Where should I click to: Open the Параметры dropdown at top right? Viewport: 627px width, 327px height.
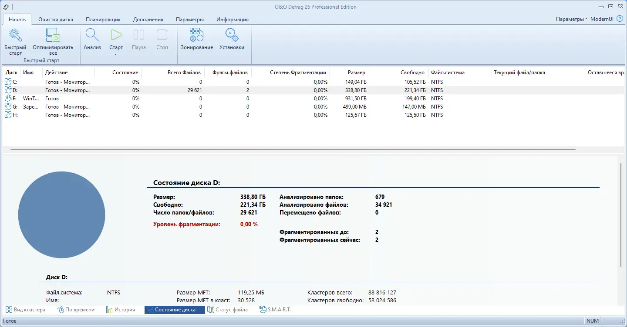coord(572,19)
